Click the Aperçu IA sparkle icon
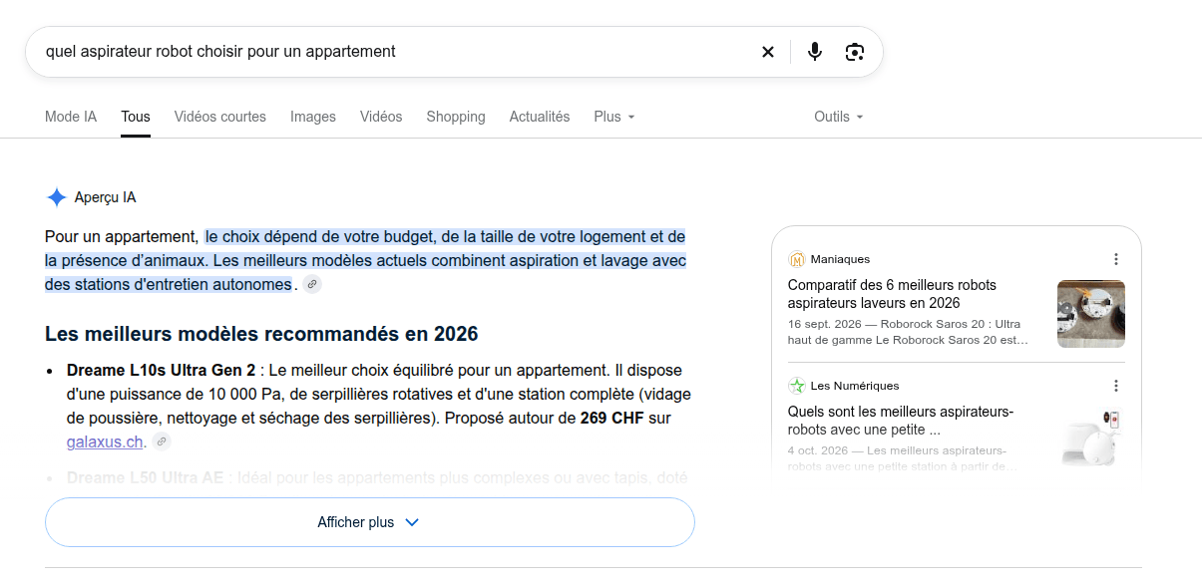Viewport: 1202px width, 588px height. tap(57, 197)
